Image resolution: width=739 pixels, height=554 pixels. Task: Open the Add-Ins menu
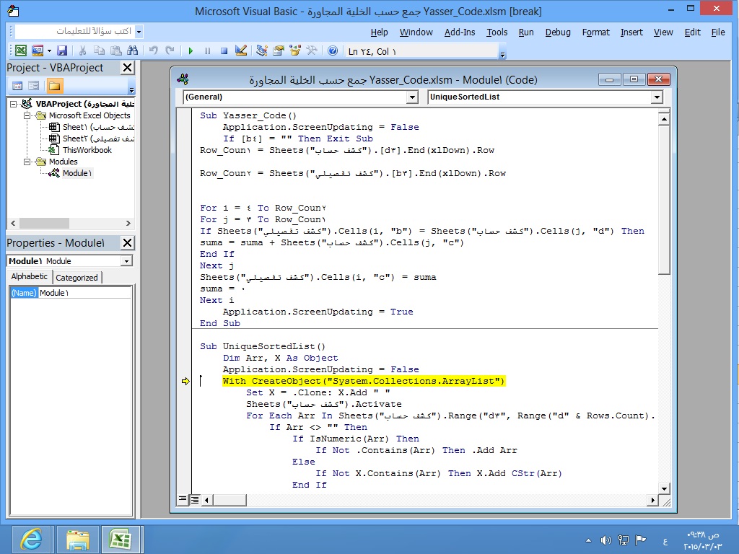[460, 32]
